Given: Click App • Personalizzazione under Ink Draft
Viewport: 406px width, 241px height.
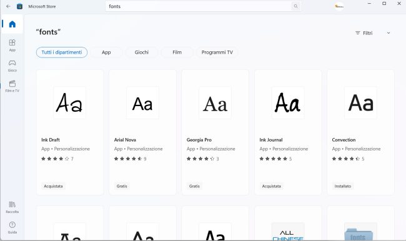Looking at the screenshot, I should 66,149.
